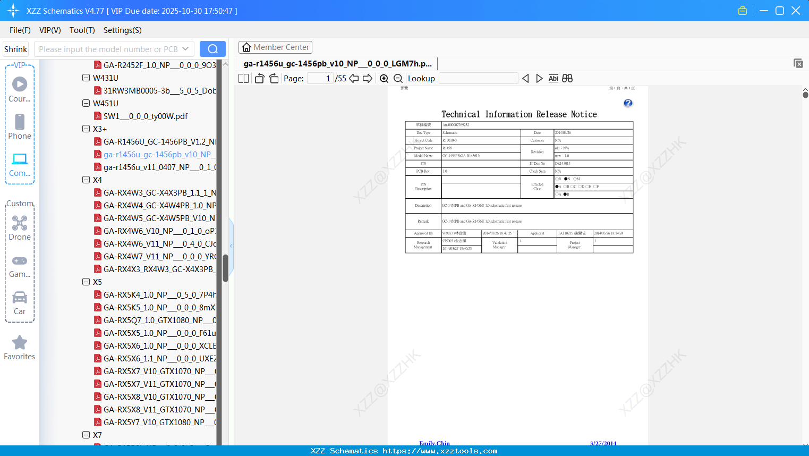Screen dimensions: 809x456
Task: Collapse the X7 tree node
Action: point(86,435)
